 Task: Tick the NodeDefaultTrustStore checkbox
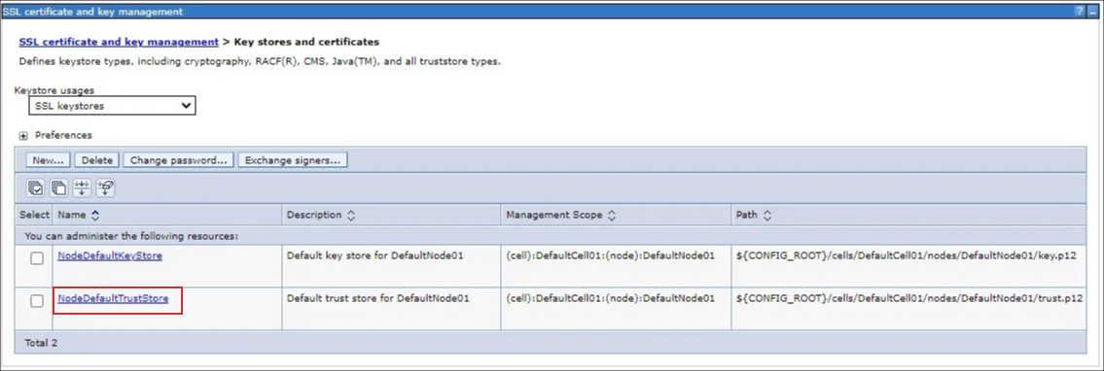point(37,301)
